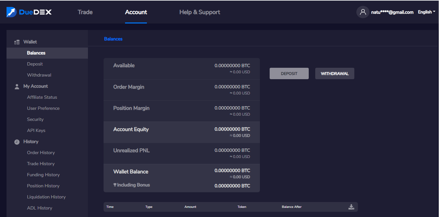The width and height of the screenshot is (439, 217).
Task: Download transaction history via download icon
Action: [351, 207]
